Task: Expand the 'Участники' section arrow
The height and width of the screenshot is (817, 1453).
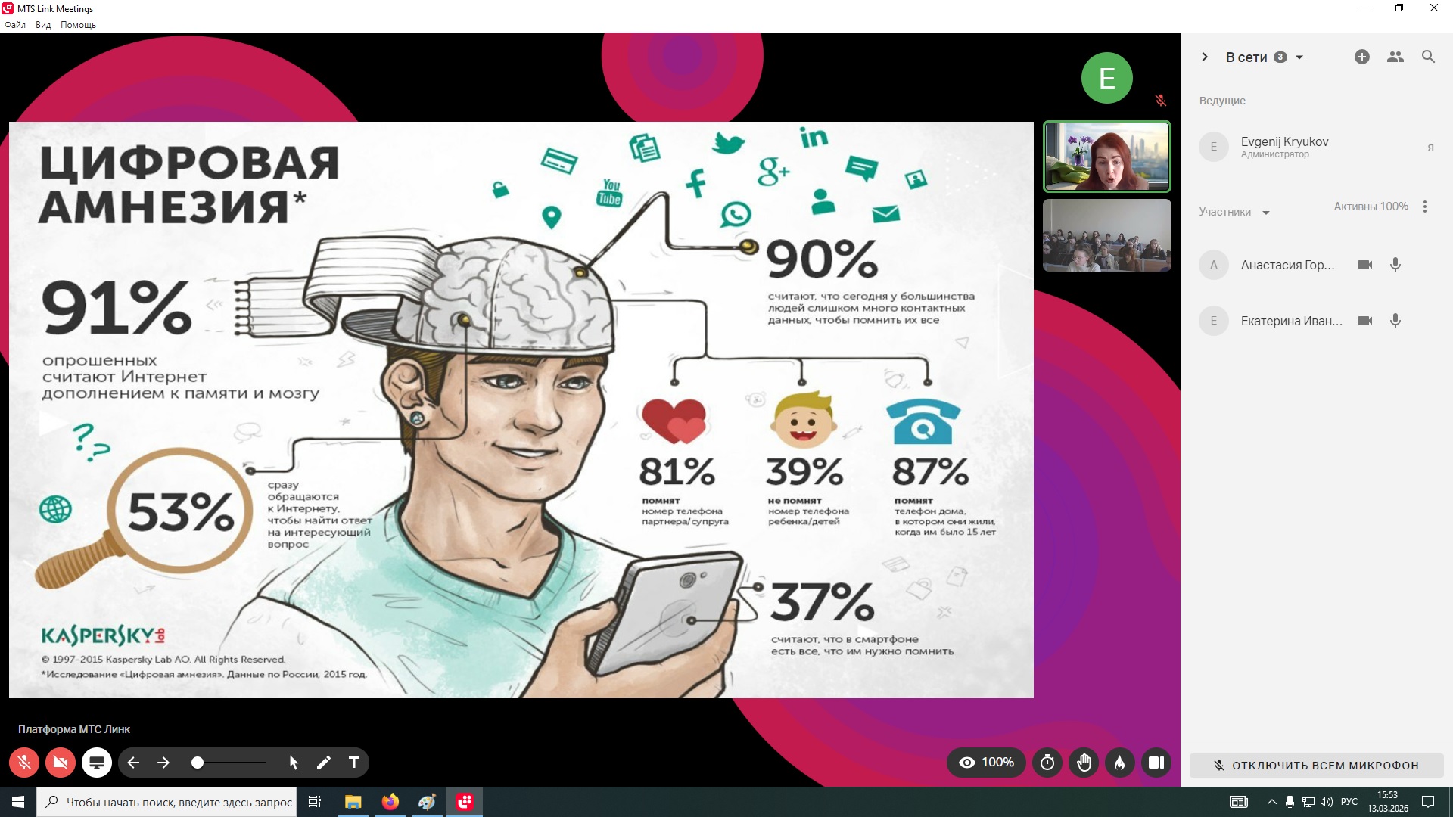Action: [1265, 213]
